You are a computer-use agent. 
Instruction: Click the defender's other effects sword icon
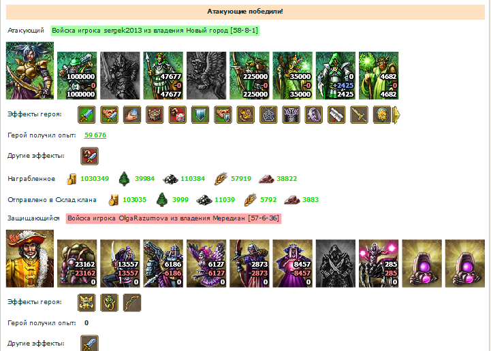pyautogui.click(x=90, y=343)
